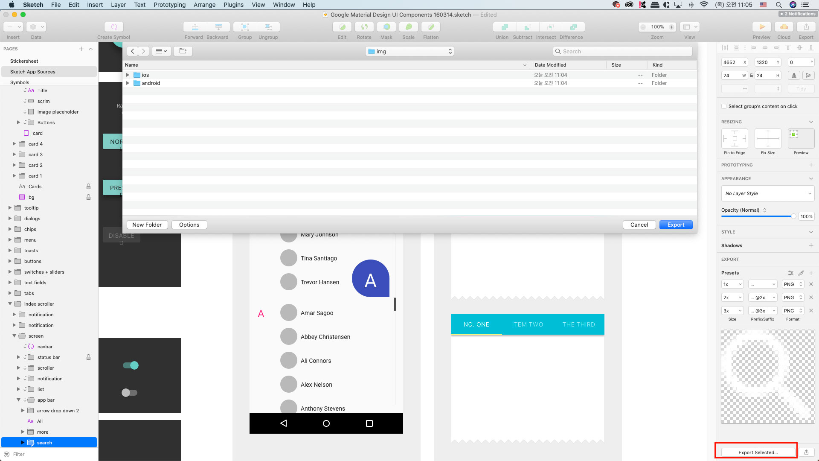Expand the ios folder disclosure triangle
Screen dimensions: 819x461
point(128,75)
